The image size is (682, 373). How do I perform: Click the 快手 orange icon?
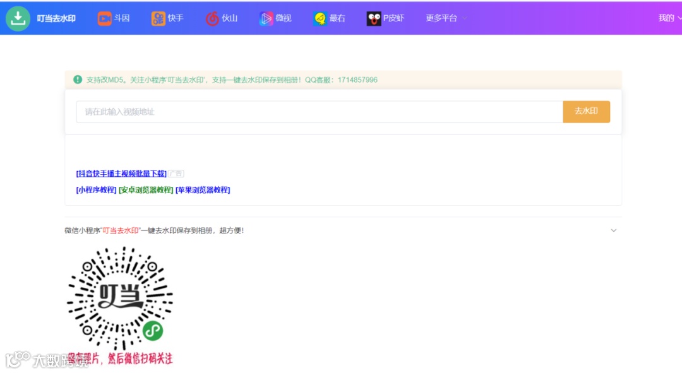(159, 18)
